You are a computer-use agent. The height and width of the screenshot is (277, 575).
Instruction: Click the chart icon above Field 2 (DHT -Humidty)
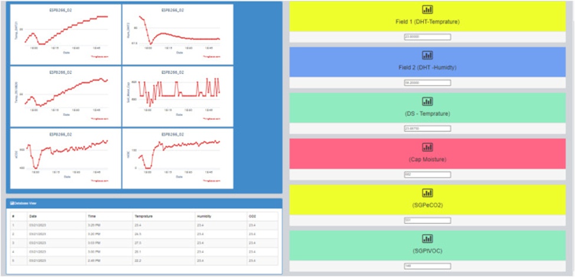[427, 56]
